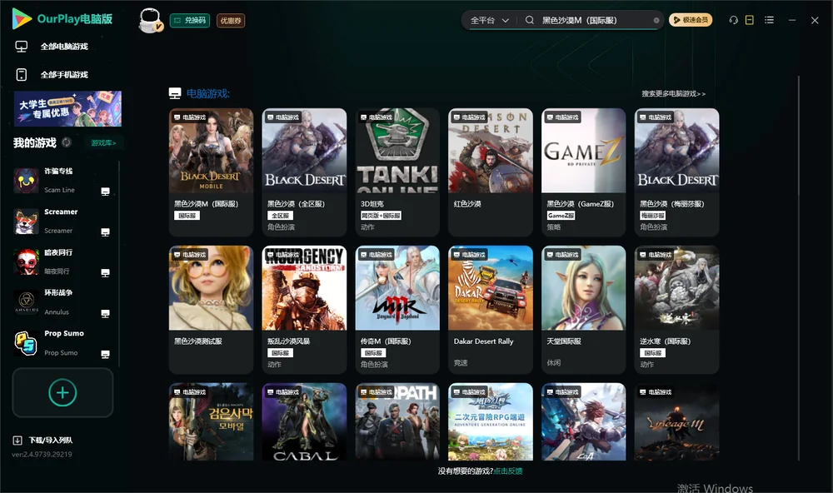Image resolution: width=833 pixels, height=493 pixels.
Task: Open the customer service headset icon
Action: [x=733, y=20]
